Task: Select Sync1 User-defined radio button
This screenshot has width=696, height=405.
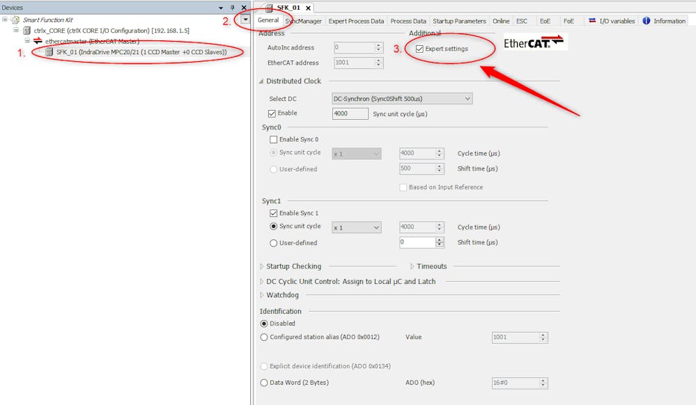Action: [x=273, y=243]
